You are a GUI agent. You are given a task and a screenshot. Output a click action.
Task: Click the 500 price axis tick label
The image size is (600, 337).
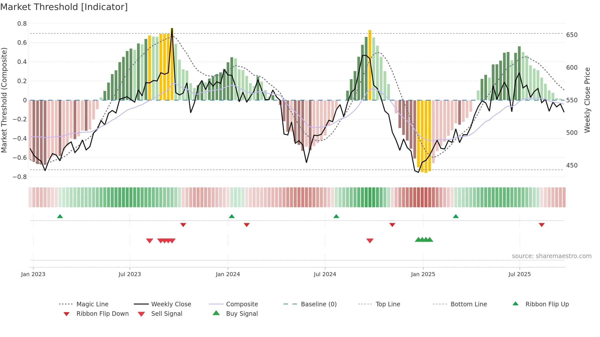[x=572, y=133]
